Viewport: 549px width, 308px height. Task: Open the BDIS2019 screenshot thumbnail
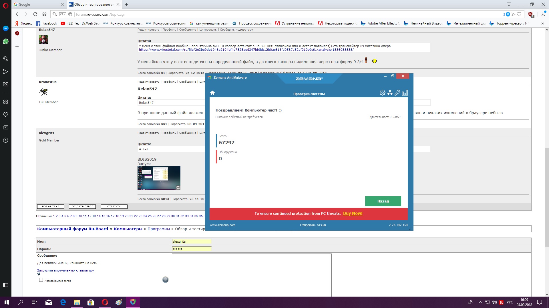[159, 178]
